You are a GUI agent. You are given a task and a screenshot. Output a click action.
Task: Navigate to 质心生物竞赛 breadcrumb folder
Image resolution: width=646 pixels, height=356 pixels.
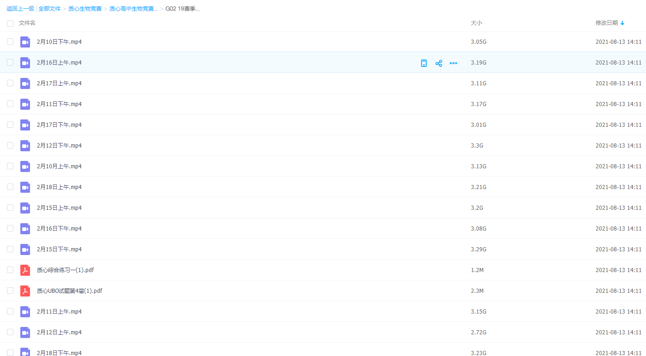[x=85, y=9]
